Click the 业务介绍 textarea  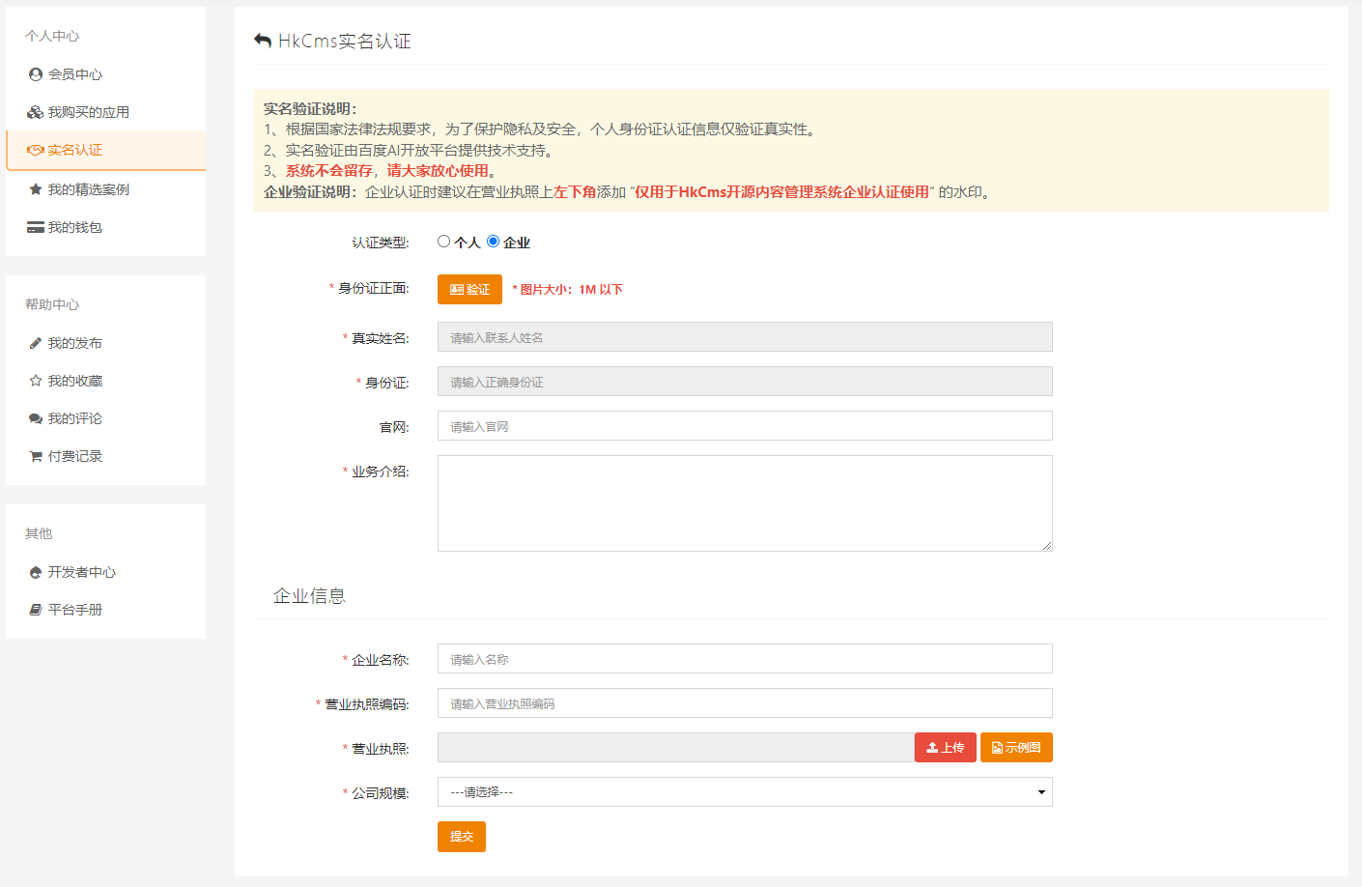745,503
